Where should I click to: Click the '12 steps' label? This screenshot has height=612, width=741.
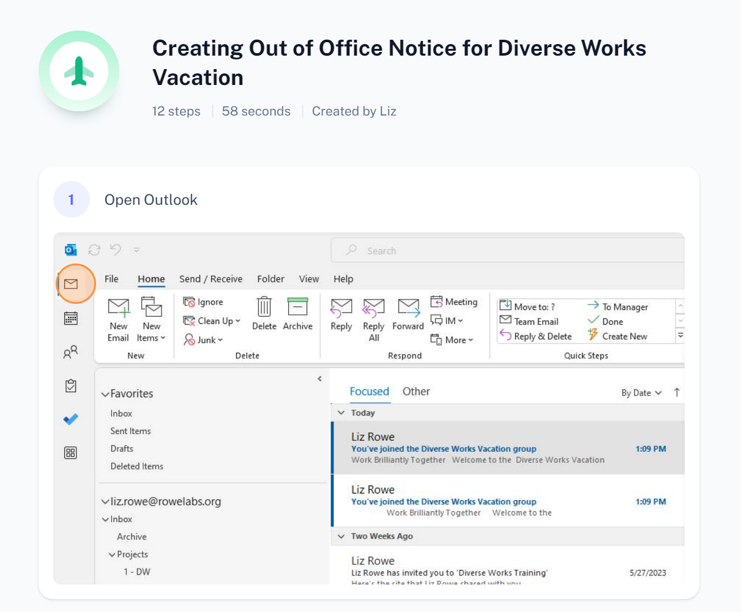point(176,111)
